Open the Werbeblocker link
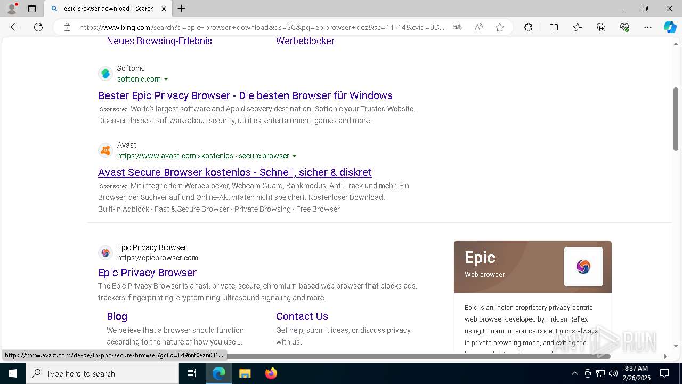 tap(305, 41)
